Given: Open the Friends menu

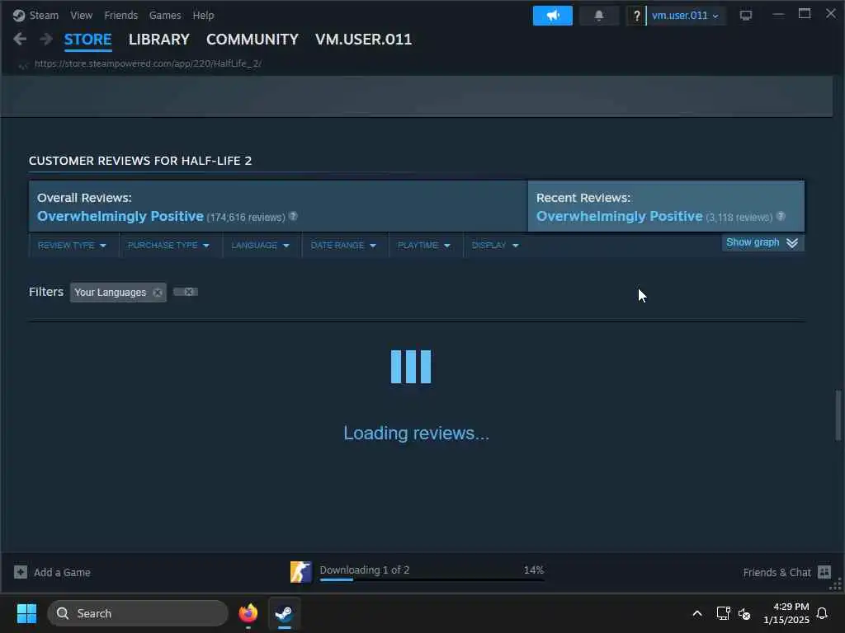Looking at the screenshot, I should [x=120, y=15].
